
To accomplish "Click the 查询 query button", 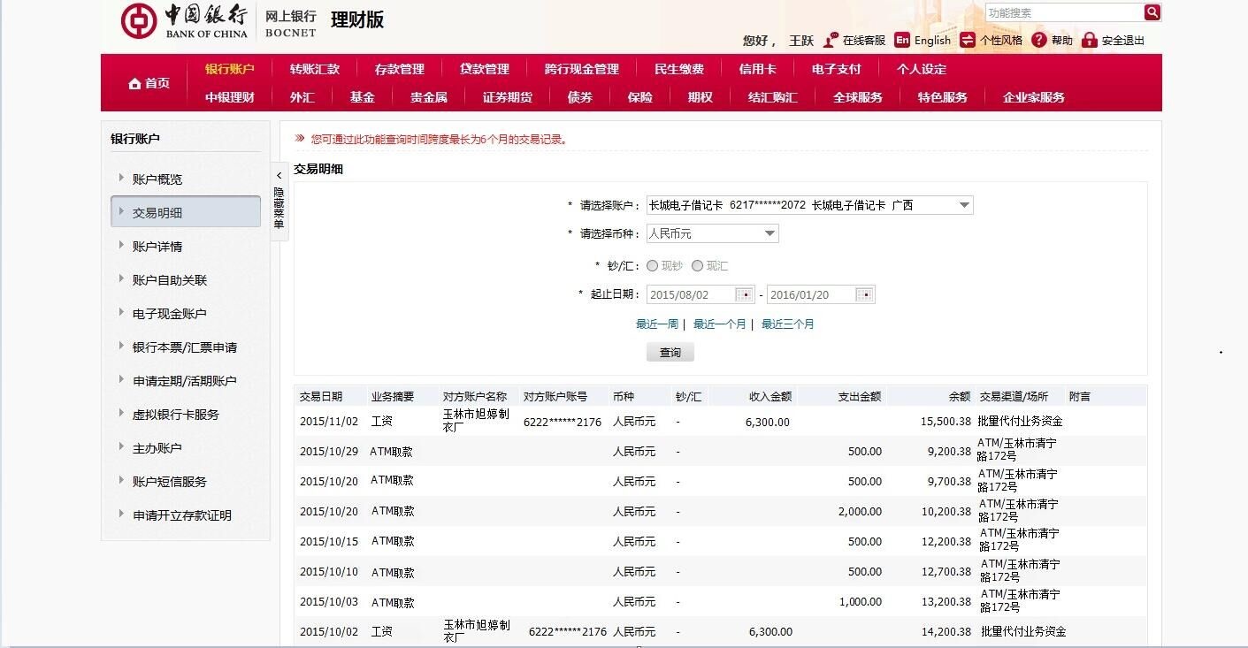I will tap(670, 353).
